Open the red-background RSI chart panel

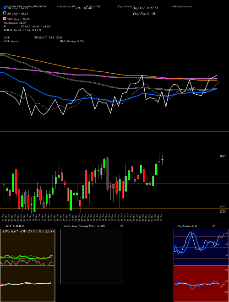(201, 284)
